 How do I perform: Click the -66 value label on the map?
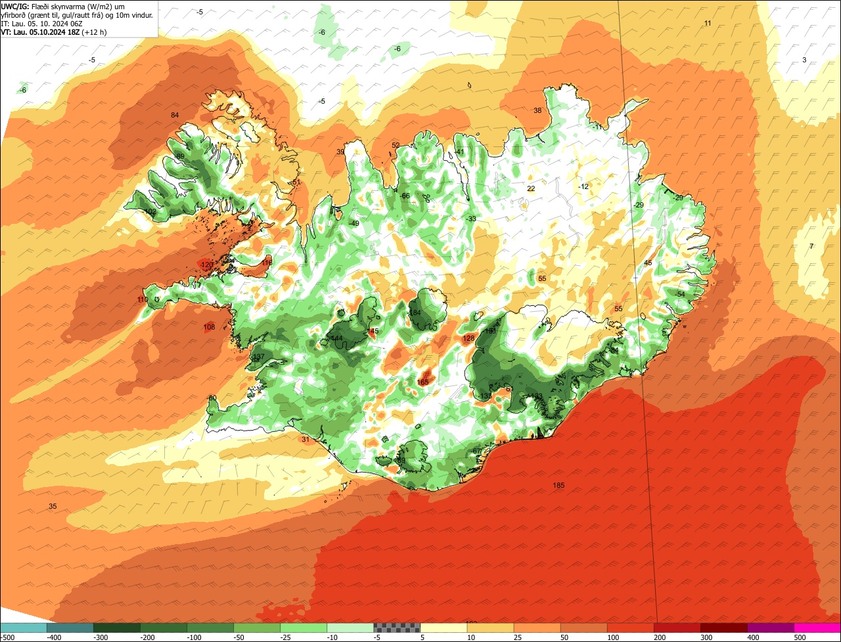click(405, 196)
